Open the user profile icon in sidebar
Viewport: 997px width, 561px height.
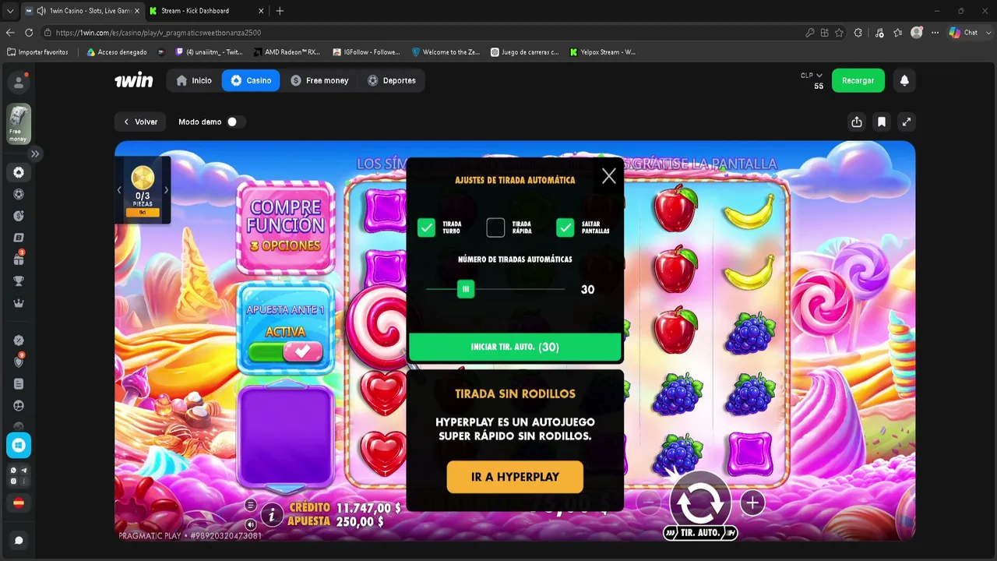click(19, 83)
